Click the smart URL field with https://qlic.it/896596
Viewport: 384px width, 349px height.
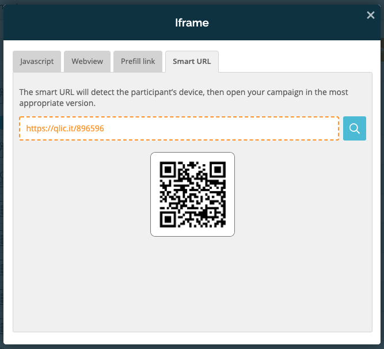tap(179, 128)
